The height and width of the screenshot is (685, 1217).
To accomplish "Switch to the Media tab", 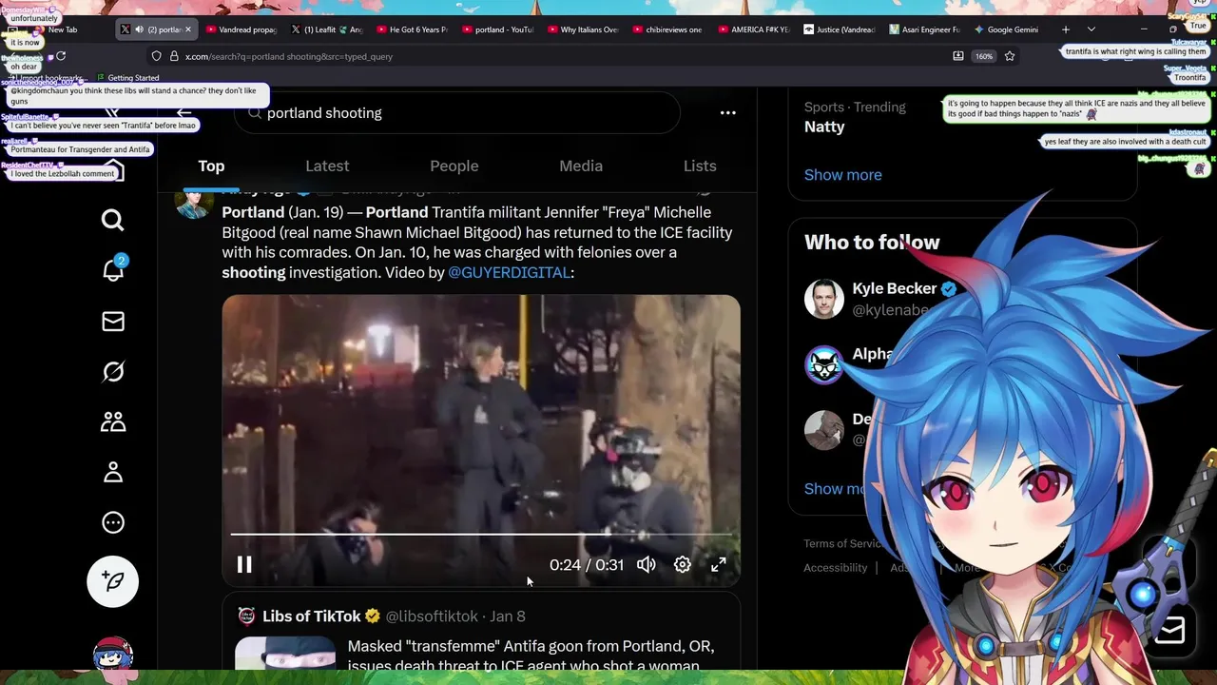I will 581,166.
